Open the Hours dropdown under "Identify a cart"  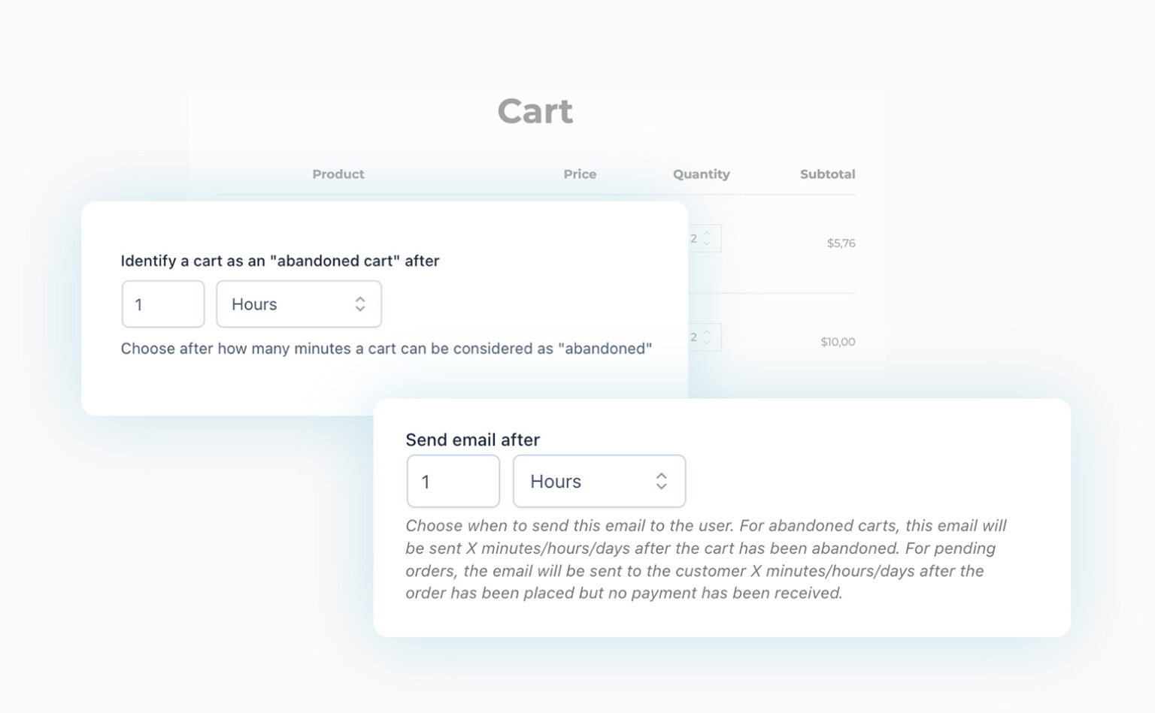(x=299, y=304)
